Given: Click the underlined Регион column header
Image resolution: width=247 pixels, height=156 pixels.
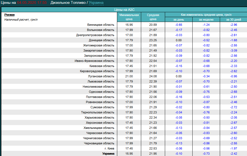Looking at the screenshot, I should tap(10, 15).
